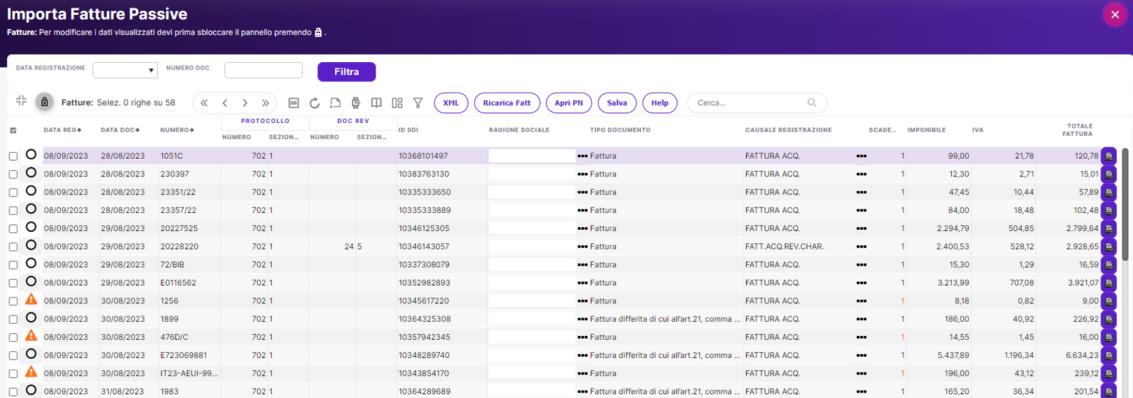
Task: Open the ellipsis after FATT.ACQ.REV.CHAR. on row 20228220
Action: point(861,247)
